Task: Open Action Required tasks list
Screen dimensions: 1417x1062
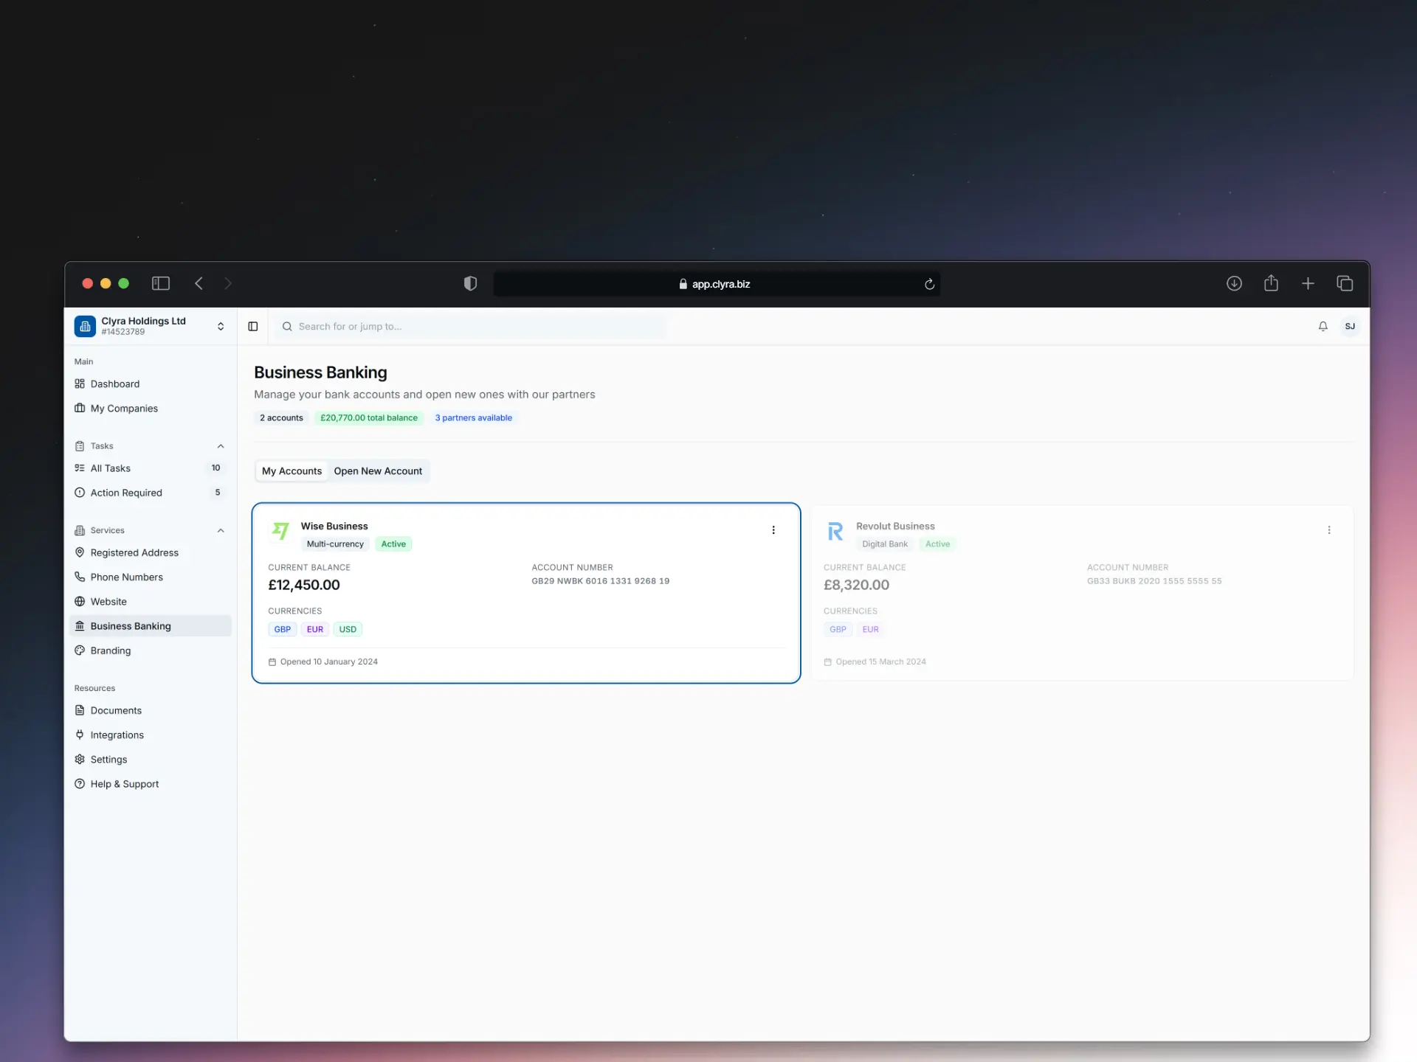Action: tap(126, 493)
